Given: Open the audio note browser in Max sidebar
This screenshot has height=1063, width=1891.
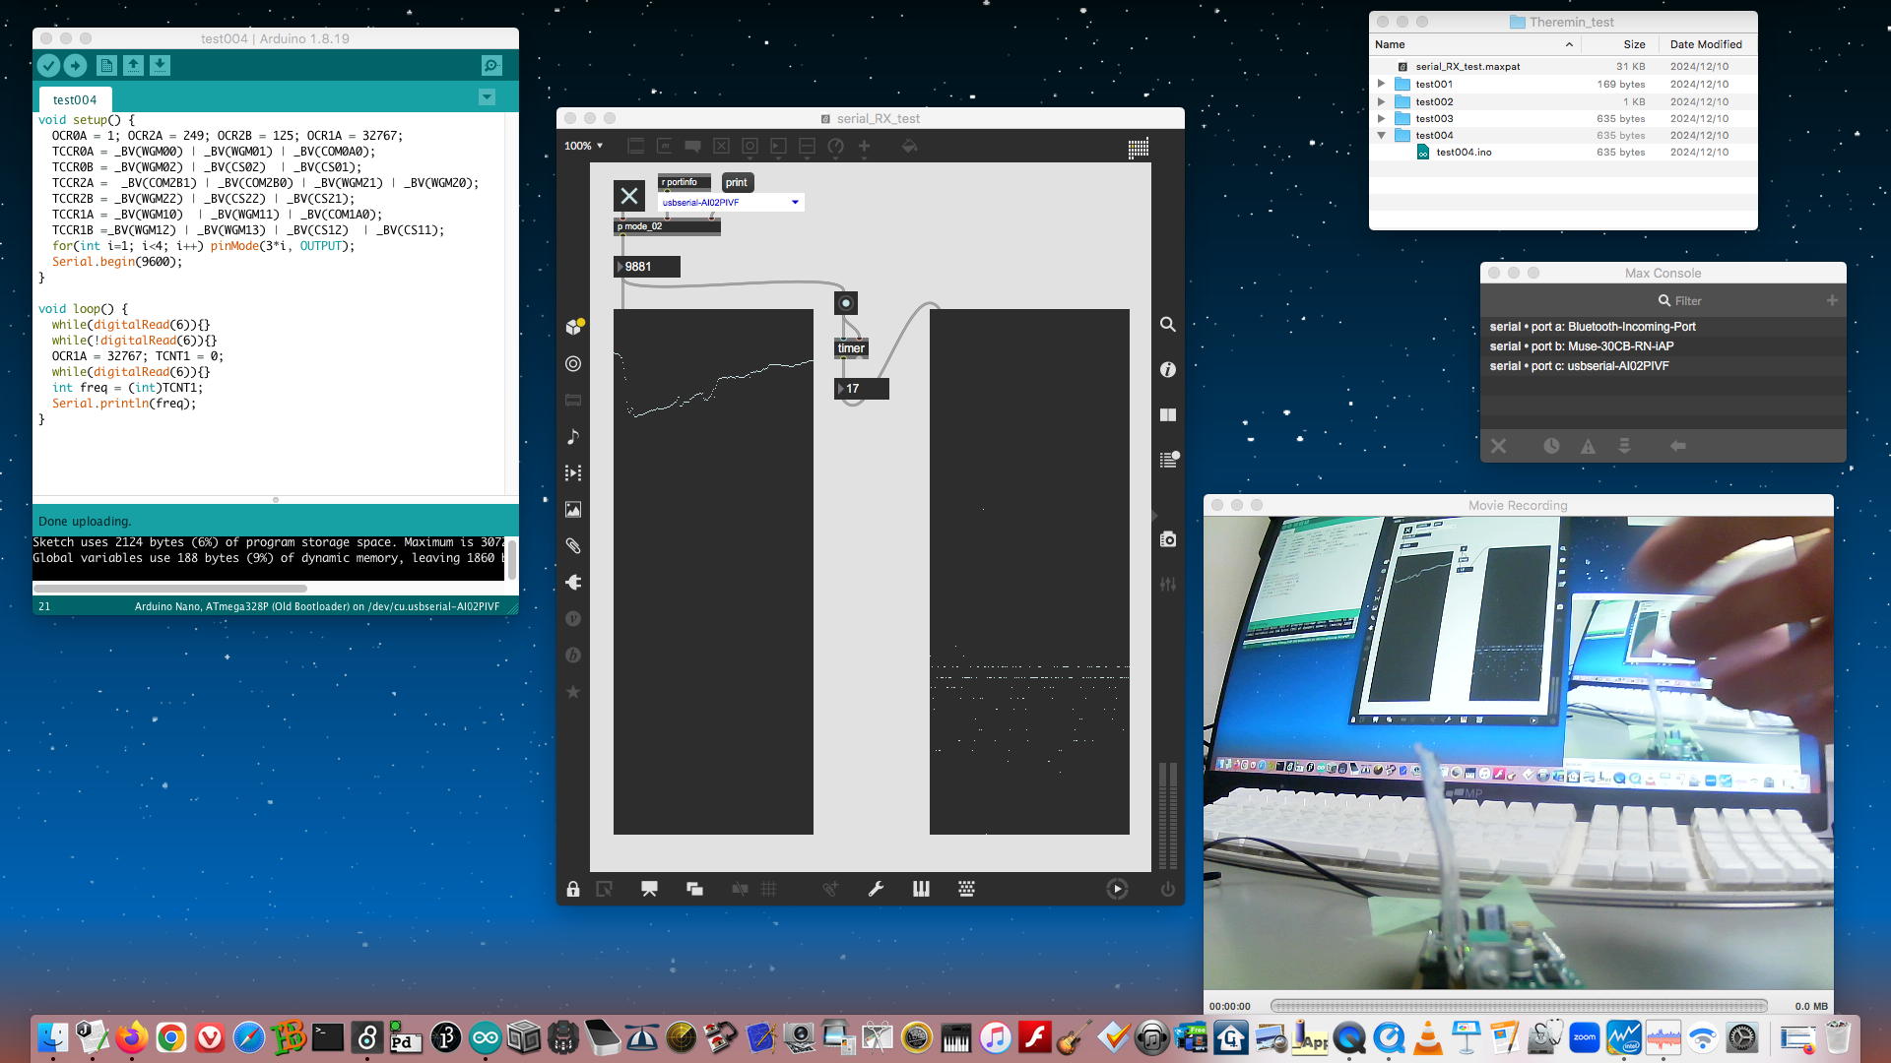Looking at the screenshot, I should (x=573, y=437).
